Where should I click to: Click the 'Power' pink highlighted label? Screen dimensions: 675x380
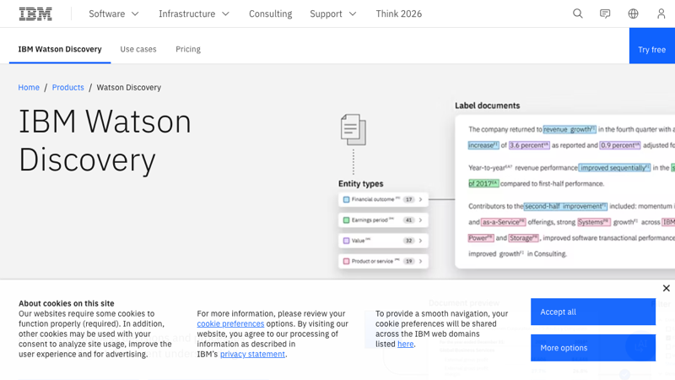[481, 238]
